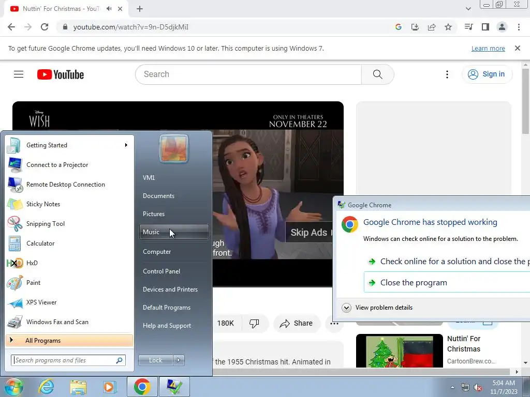The image size is (530, 397).
Task: Open the Chrome profile avatar
Action: click(x=502, y=27)
